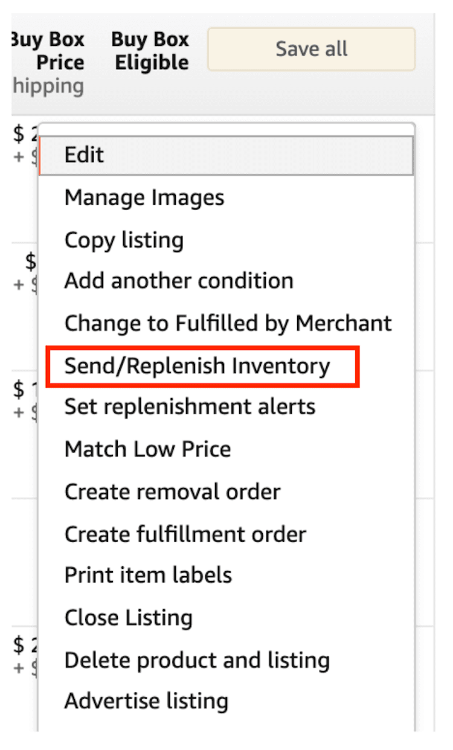Choose Send/Replenish Inventory
The width and height of the screenshot is (453, 750).
198,366
